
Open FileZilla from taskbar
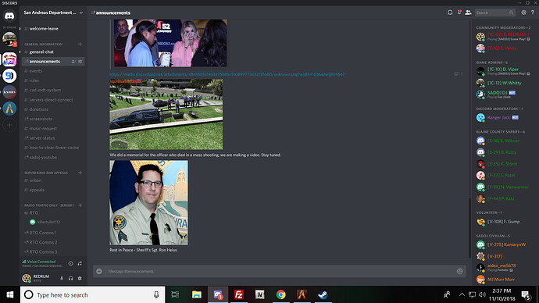238,294
